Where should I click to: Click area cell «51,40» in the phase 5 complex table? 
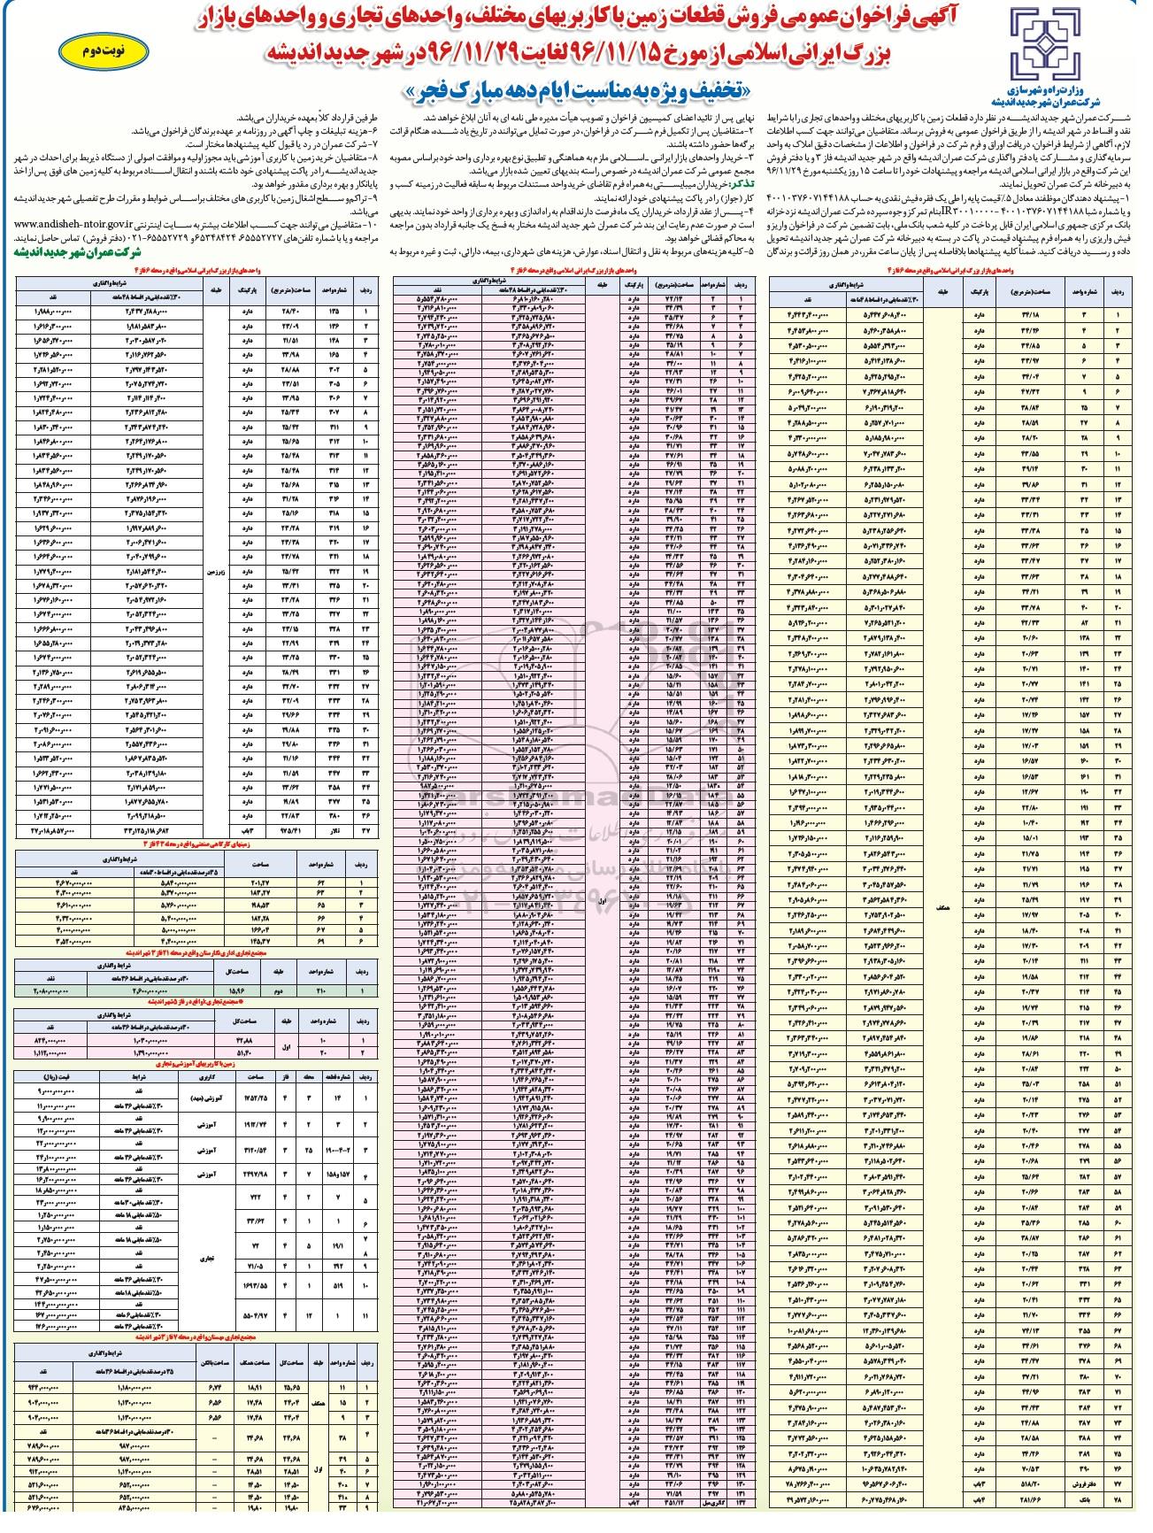point(244,1053)
